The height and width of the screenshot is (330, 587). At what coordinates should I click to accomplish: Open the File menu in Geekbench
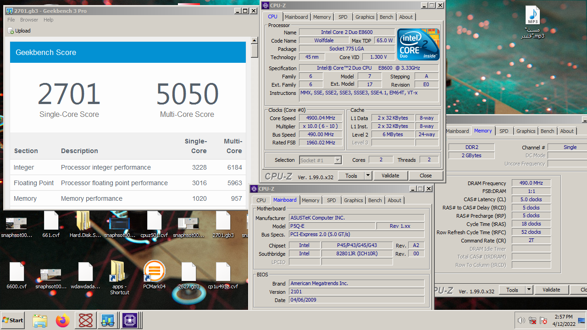tap(11, 20)
